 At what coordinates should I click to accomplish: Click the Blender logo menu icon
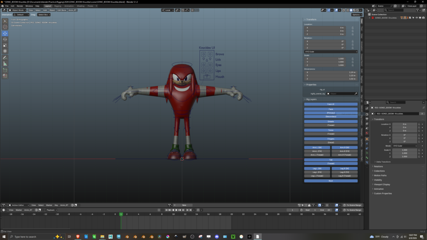3,6
